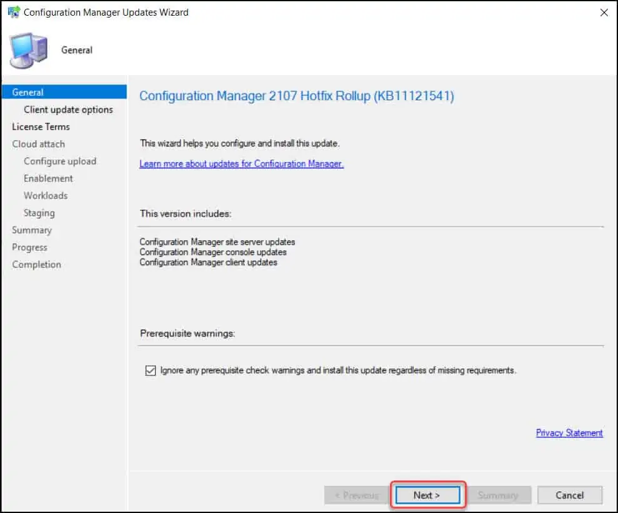
Task: Select General in wizard sidebar
Action: (x=64, y=92)
